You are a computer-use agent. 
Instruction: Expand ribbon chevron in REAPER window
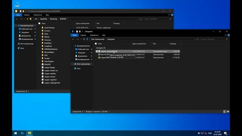[169, 15]
